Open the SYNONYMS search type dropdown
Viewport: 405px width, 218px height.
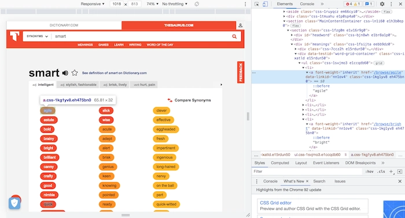[x=37, y=37]
